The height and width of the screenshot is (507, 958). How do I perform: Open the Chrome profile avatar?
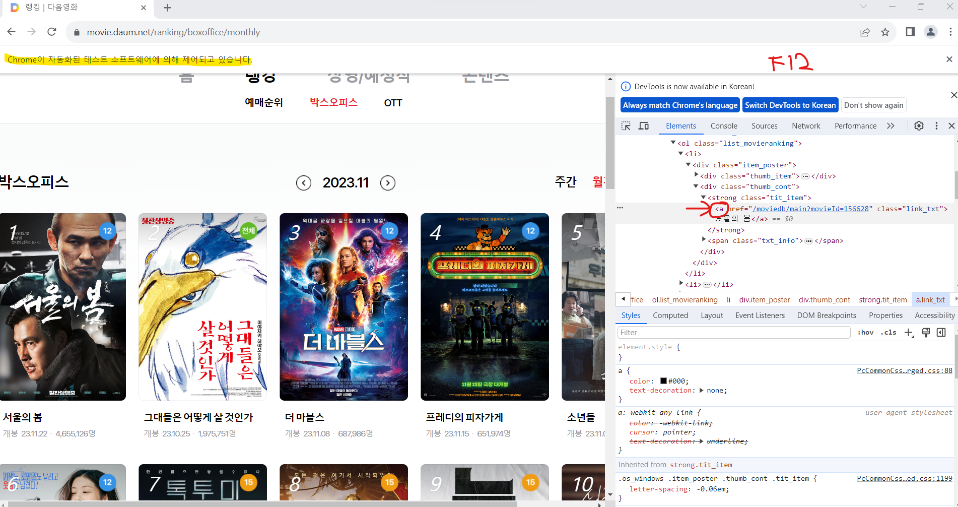[930, 32]
